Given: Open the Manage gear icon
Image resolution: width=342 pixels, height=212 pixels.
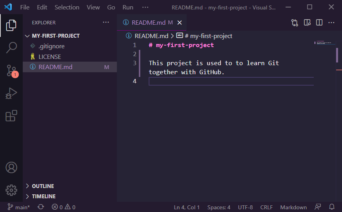Looking at the screenshot, I should (x=11, y=190).
